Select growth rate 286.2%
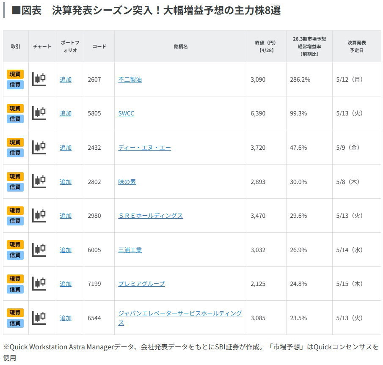The height and width of the screenshot is (365, 383). tap(300, 80)
